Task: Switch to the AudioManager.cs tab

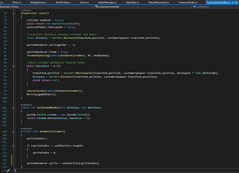Action: 107,2
